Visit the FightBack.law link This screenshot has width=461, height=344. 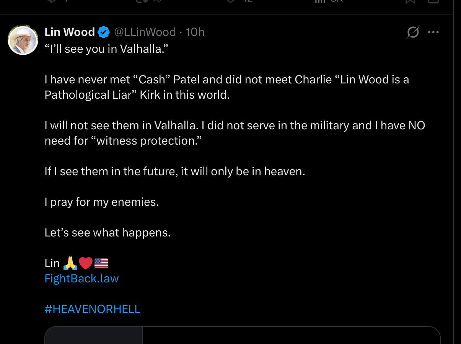pos(81,279)
